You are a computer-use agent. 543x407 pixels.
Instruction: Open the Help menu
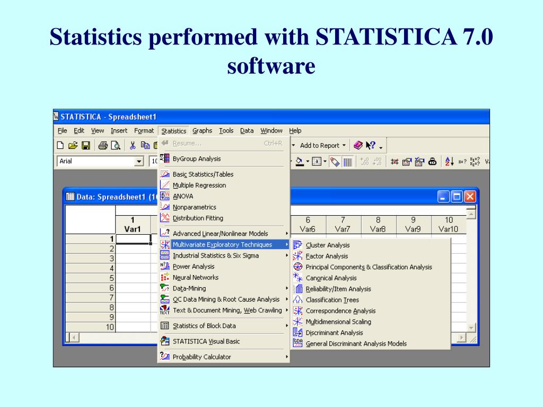295,130
